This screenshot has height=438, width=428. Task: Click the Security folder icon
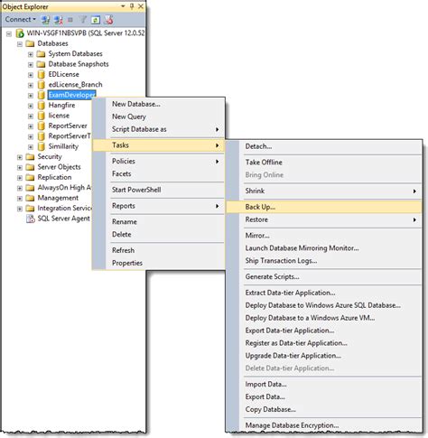30,157
